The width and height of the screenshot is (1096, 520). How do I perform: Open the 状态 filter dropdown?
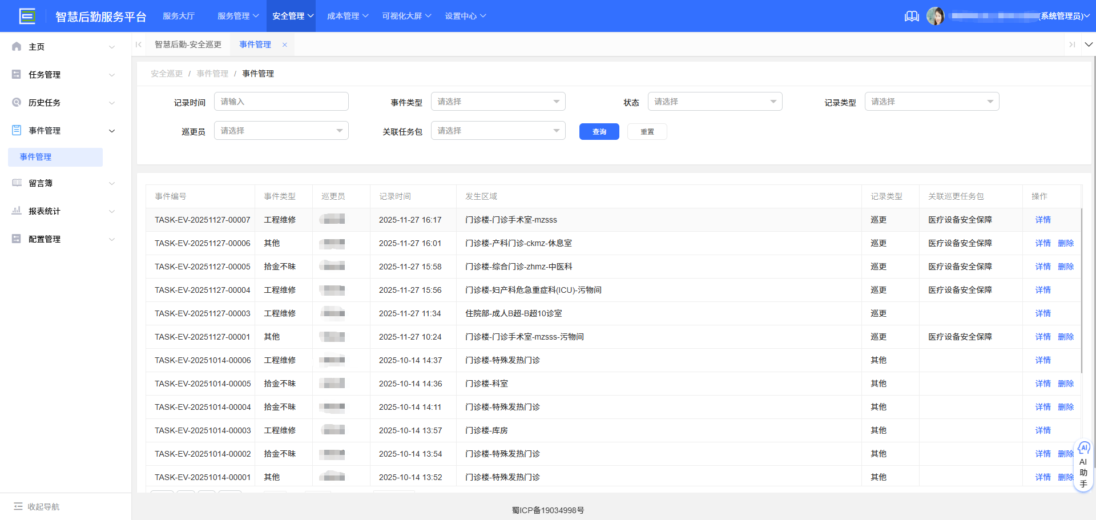(x=715, y=101)
